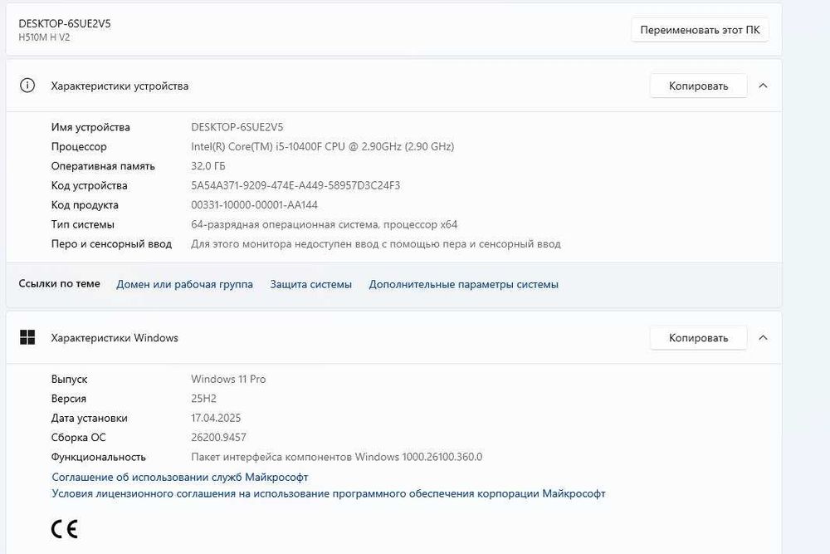
Task: Click the DESKTOP-6SUE2V5 title at top
Action: [65, 23]
